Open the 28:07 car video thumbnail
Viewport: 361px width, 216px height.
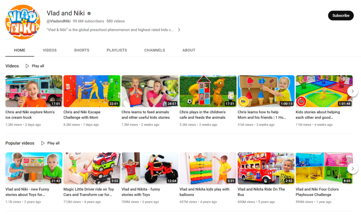150,91
